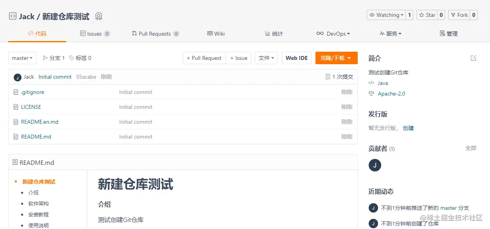Open the .gitignore file
This screenshot has width=490, height=229.
32,92
